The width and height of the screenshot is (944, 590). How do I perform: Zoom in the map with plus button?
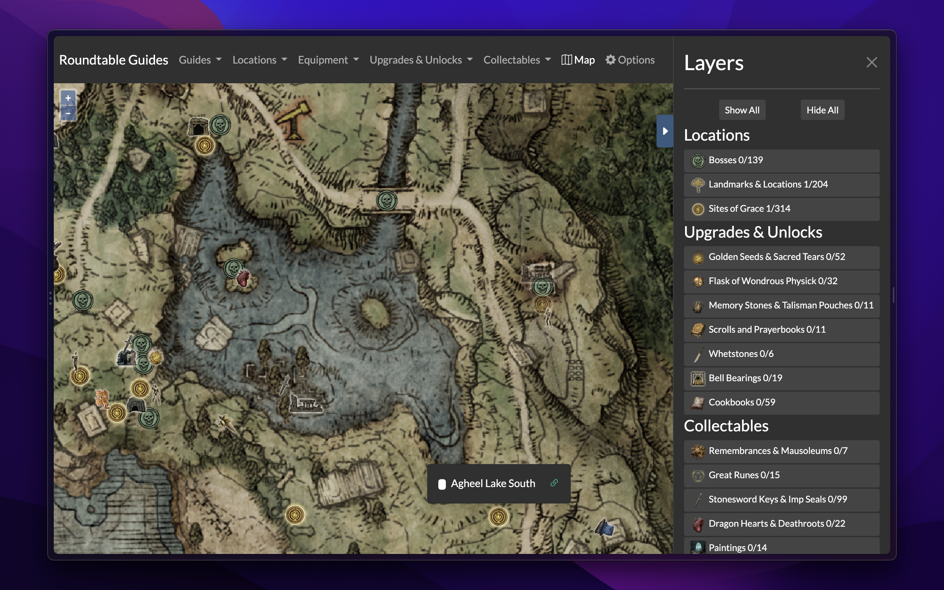coord(68,98)
